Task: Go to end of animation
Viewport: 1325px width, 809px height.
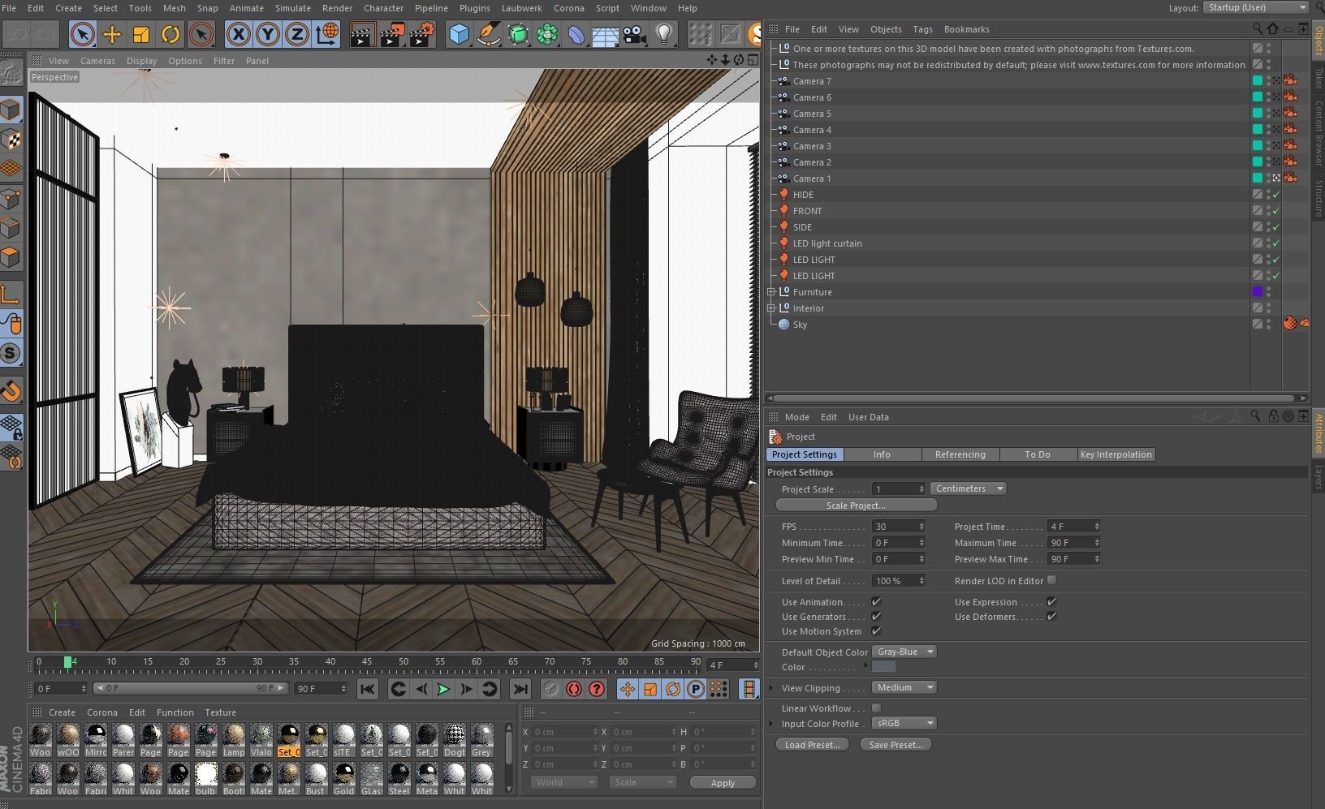Action: pos(520,689)
